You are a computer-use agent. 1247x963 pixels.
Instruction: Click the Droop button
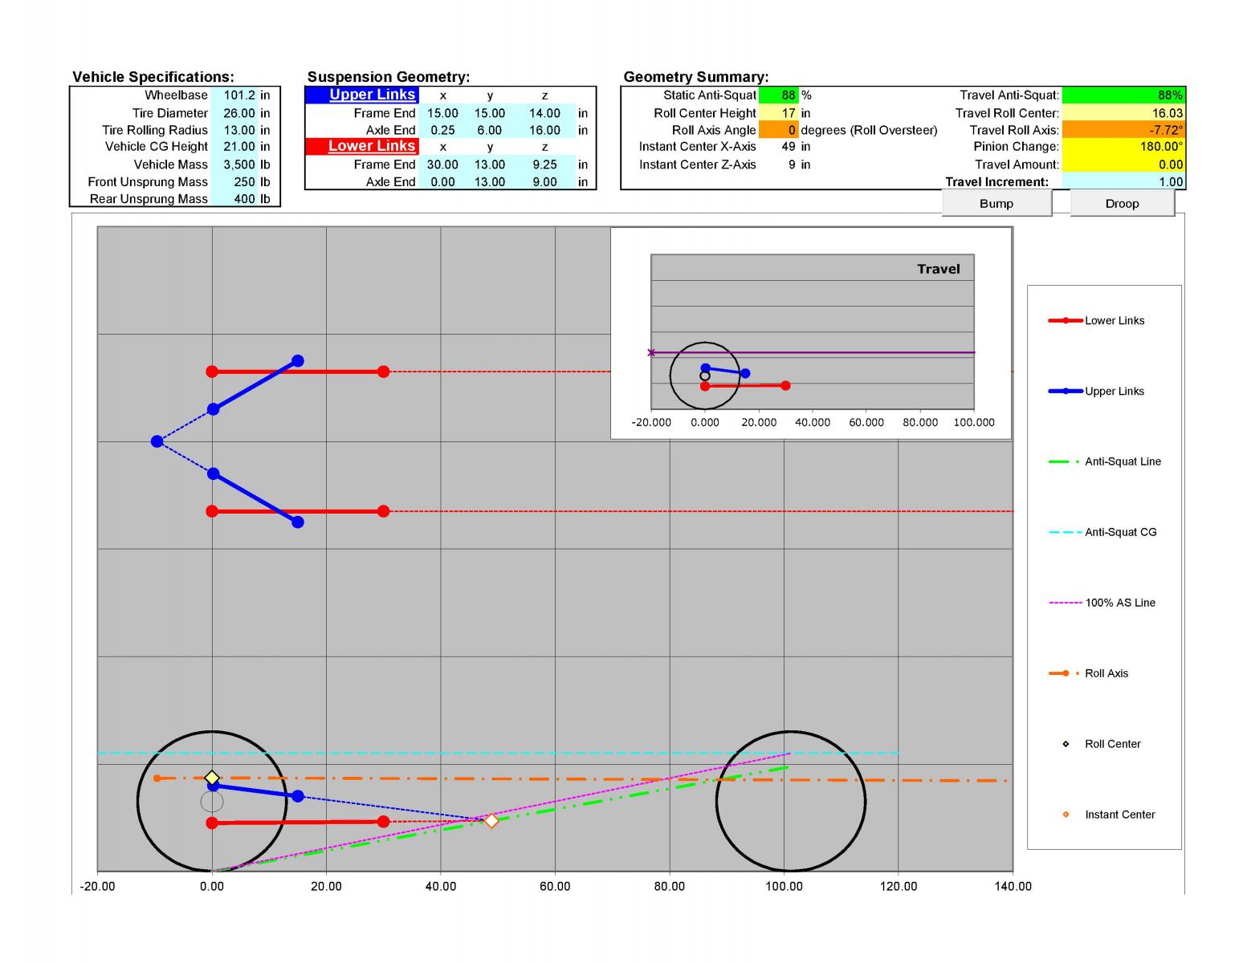1122,204
